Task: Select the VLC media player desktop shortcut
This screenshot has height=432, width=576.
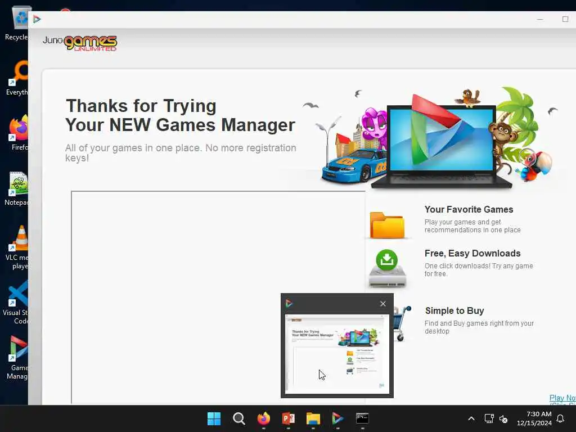Action: tap(17, 247)
